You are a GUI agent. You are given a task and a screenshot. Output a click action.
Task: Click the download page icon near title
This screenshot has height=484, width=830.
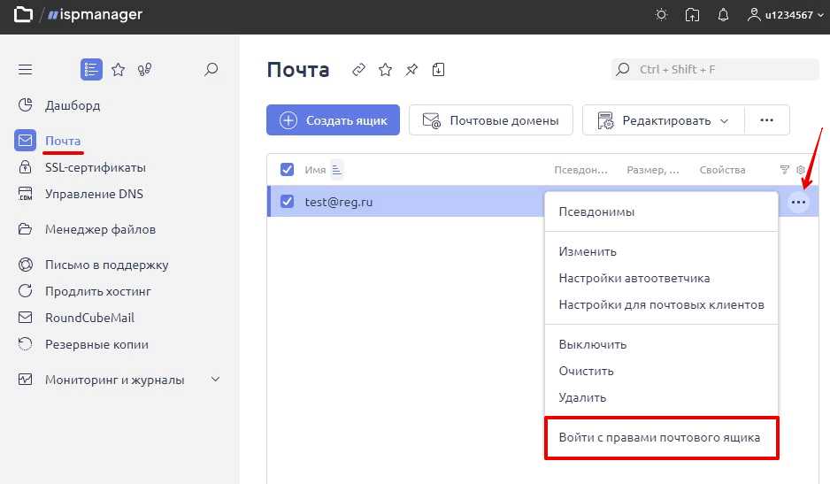click(438, 69)
